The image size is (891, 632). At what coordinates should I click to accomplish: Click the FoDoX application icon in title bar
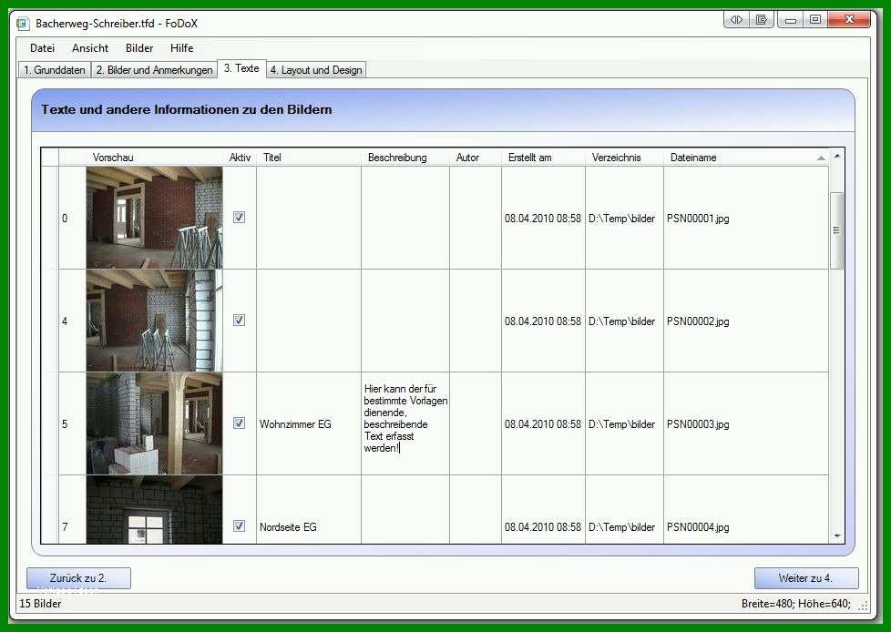pyautogui.click(x=22, y=24)
